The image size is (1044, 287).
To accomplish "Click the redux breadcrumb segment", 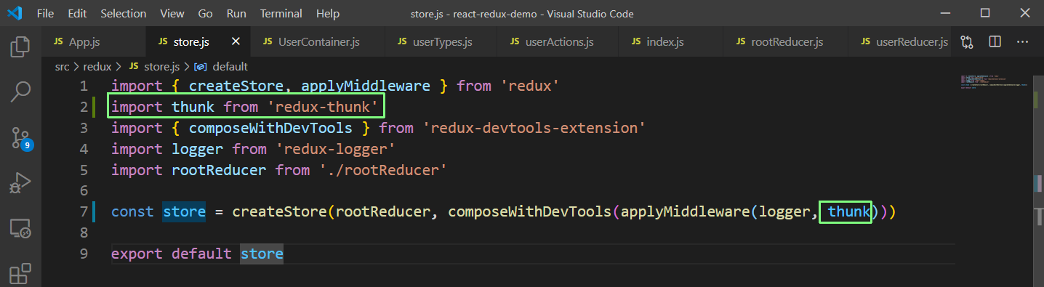I will click(97, 66).
